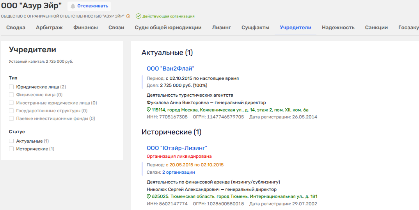
Task: Open the Санкции tab
Action: pyautogui.click(x=376, y=28)
